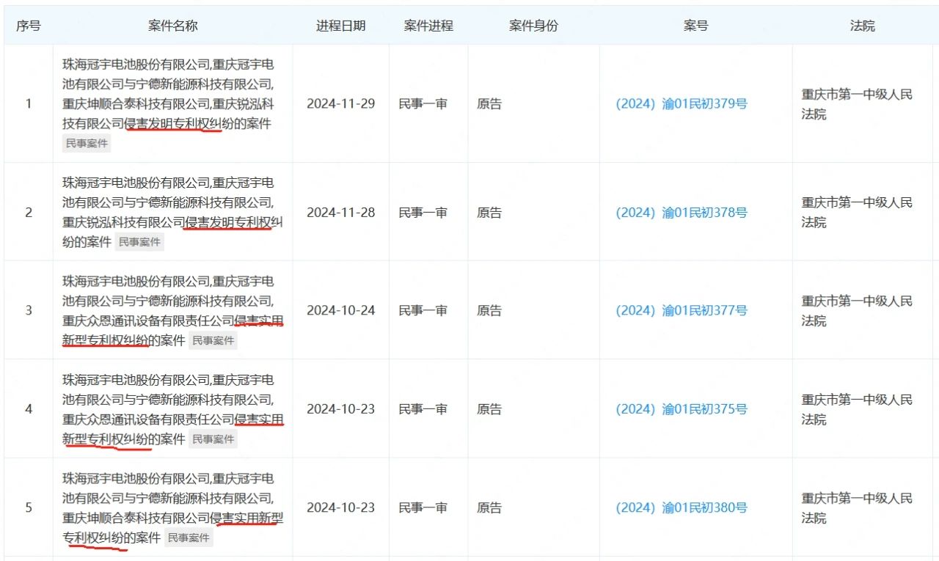
Task: Click 民事一审 in row 2
Action: (x=423, y=213)
